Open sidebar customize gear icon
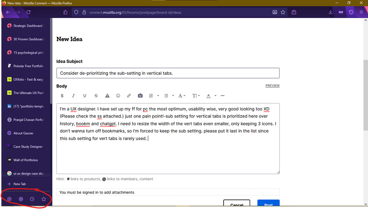 tap(10, 199)
